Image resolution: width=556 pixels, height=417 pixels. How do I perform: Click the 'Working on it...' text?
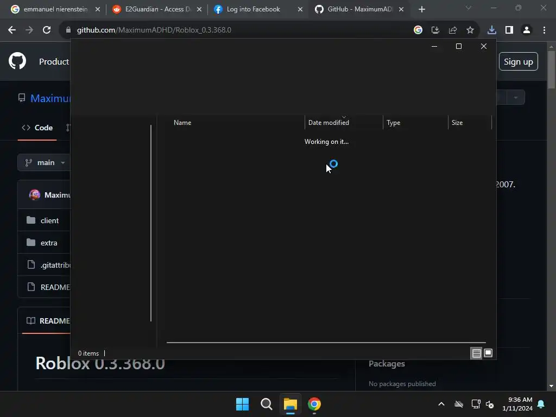326,142
